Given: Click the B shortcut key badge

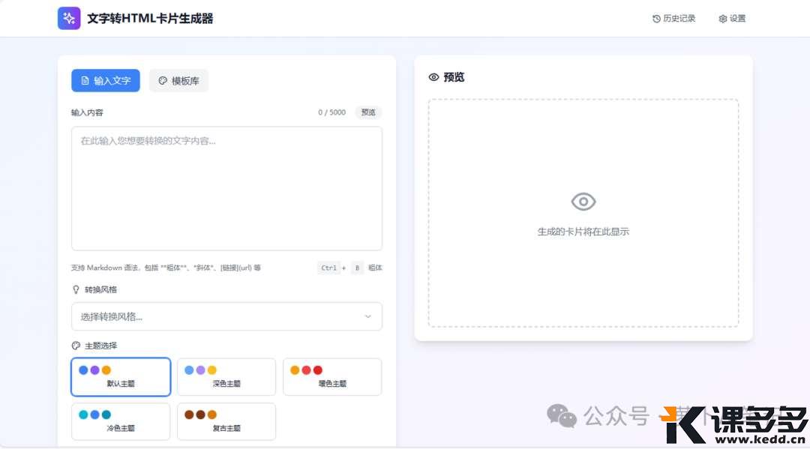Looking at the screenshot, I should [x=357, y=268].
